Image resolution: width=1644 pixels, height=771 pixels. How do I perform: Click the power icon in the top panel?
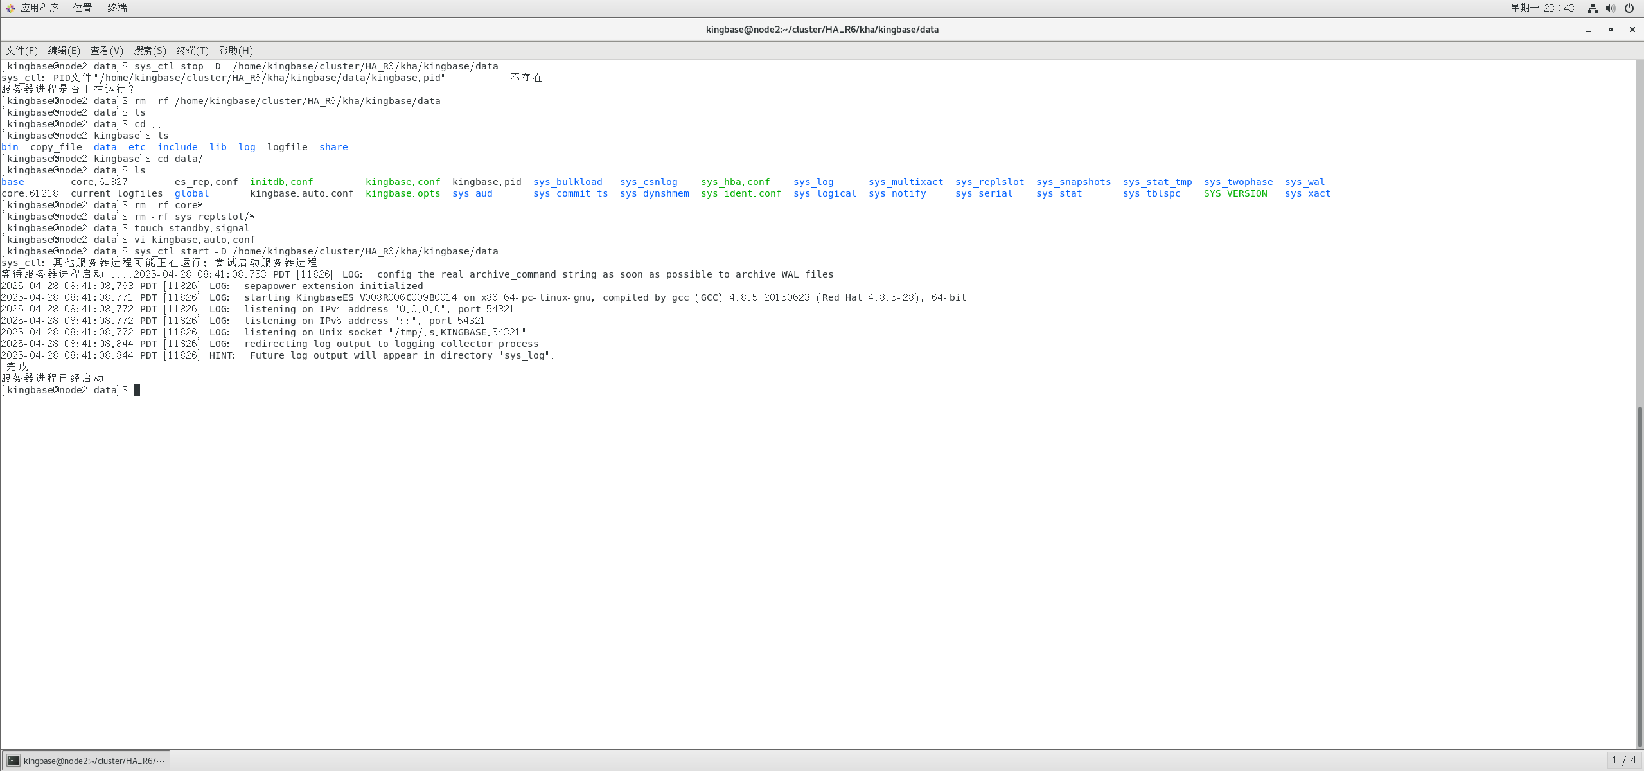click(x=1629, y=8)
